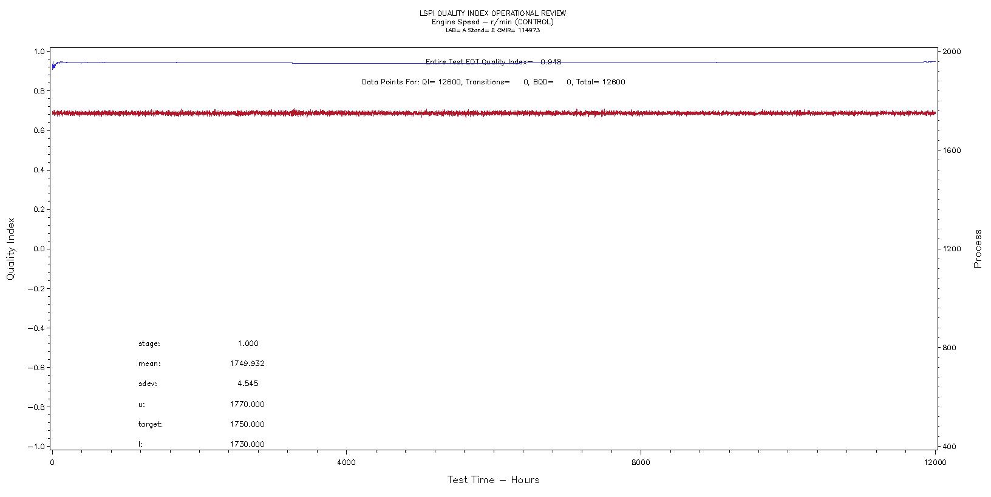Click the left axis tick label '-0.2'
Image resolution: width=991 pixels, height=497 pixels.
point(36,288)
